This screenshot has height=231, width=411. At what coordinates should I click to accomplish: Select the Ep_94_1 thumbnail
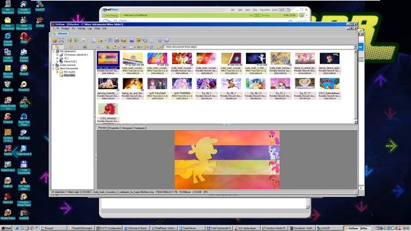coord(206,88)
